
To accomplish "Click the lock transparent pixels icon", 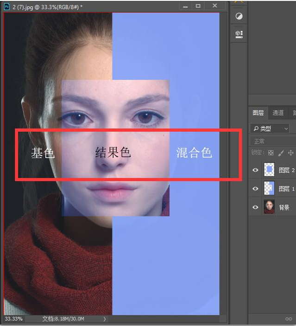I will tap(271, 153).
